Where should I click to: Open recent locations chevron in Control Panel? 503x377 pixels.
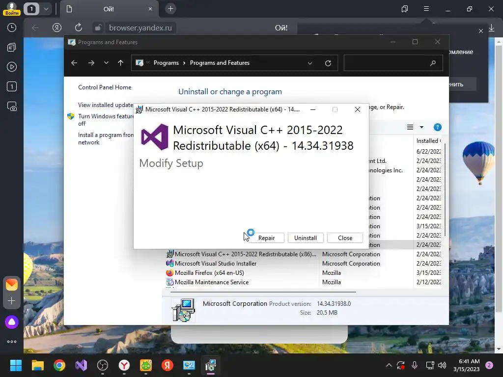[x=106, y=63]
